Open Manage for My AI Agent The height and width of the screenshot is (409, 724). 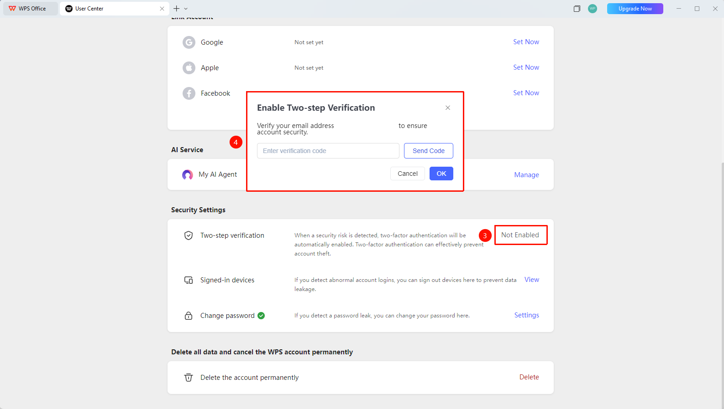pos(527,175)
